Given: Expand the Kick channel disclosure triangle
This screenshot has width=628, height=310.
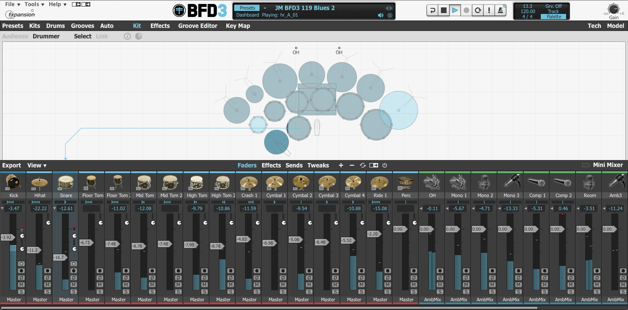Looking at the screenshot, I should pos(2,209).
